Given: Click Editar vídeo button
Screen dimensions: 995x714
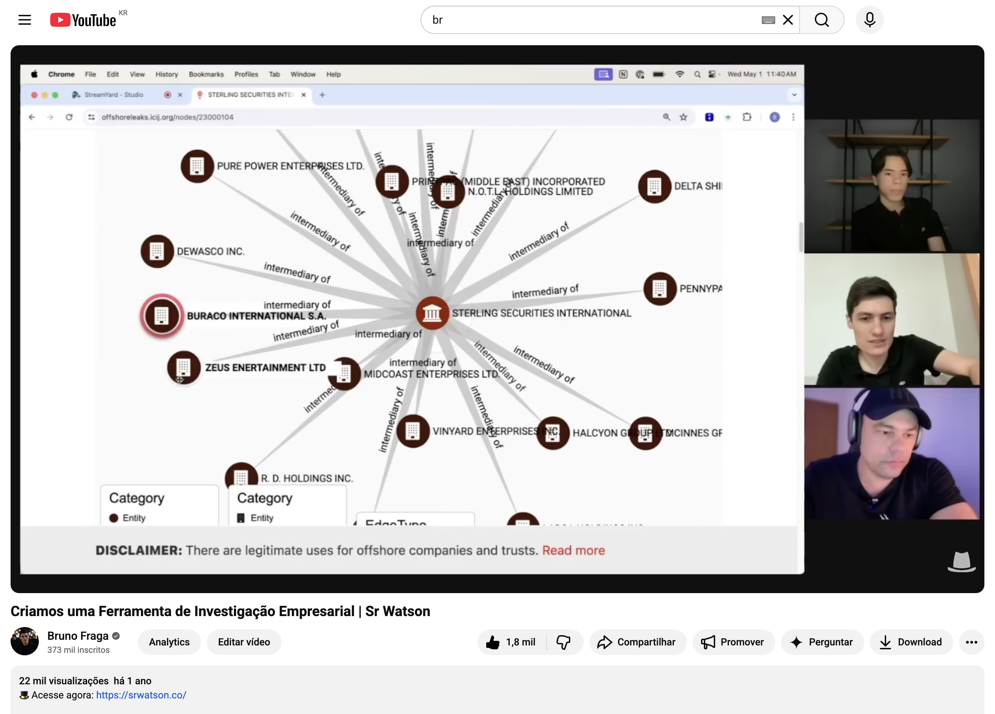Looking at the screenshot, I should 244,642.
